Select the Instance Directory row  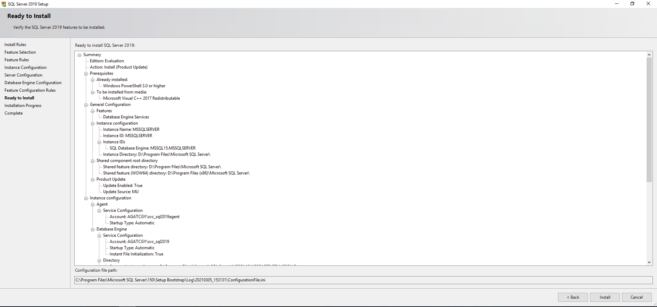click(x=157, y=155)
